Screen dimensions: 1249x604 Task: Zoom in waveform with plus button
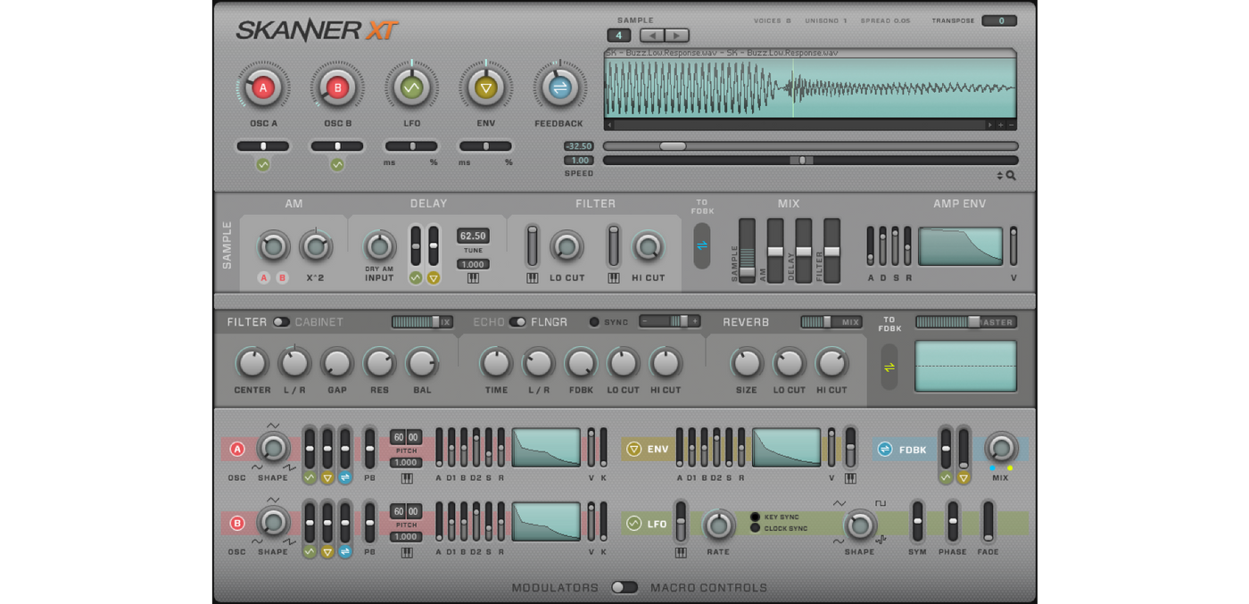point(1000,125)
